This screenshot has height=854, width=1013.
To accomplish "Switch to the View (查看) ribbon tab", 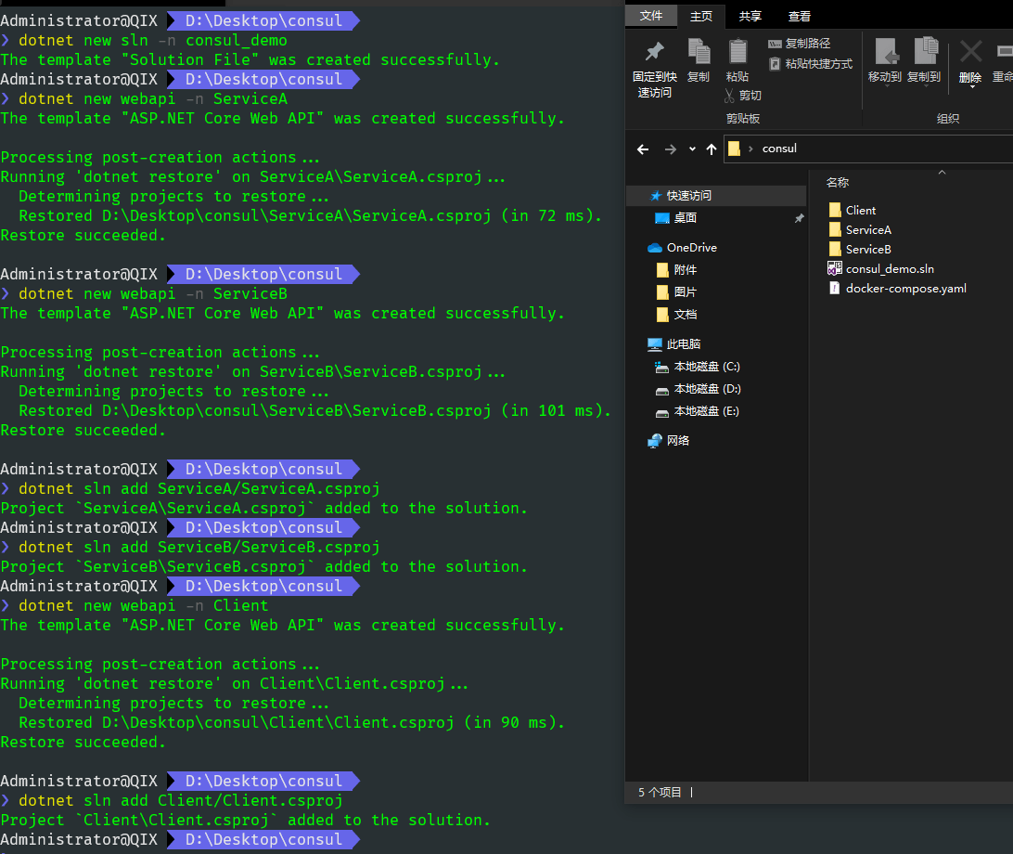I will coord(799,16).
